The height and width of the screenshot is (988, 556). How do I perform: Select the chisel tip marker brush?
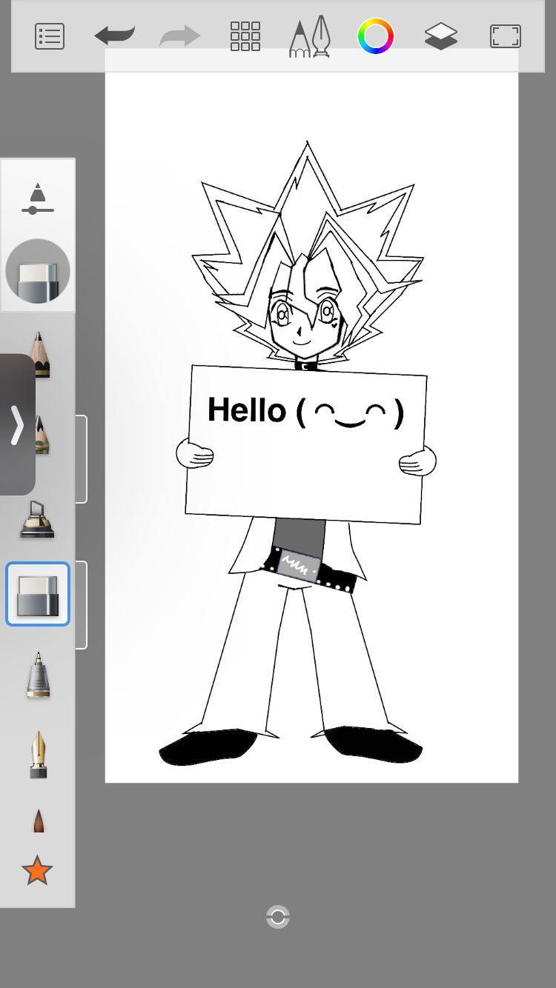point(38,519)
